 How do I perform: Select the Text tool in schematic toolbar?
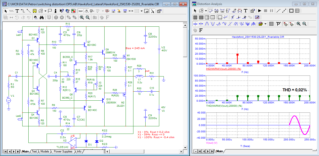17,11
